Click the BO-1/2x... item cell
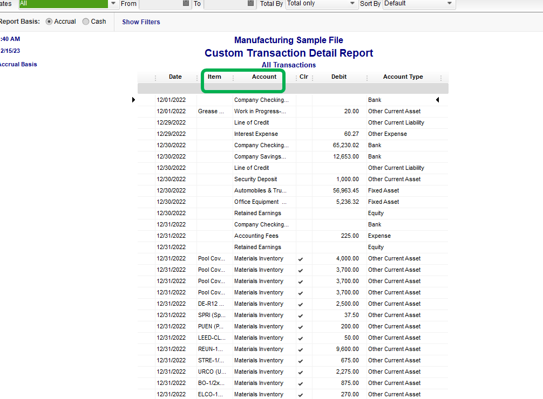This screenshot has height=399, width=543. tap(211, 383)
